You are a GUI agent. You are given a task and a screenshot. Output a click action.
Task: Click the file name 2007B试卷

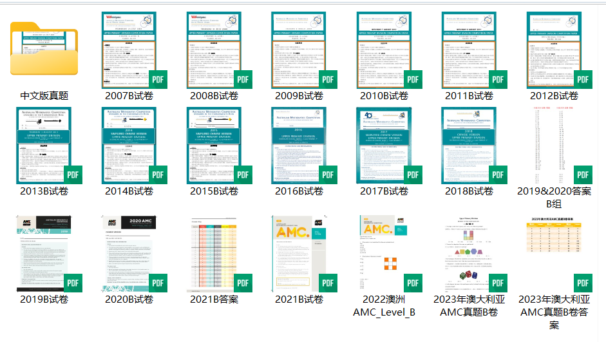(x=129, y=96)
